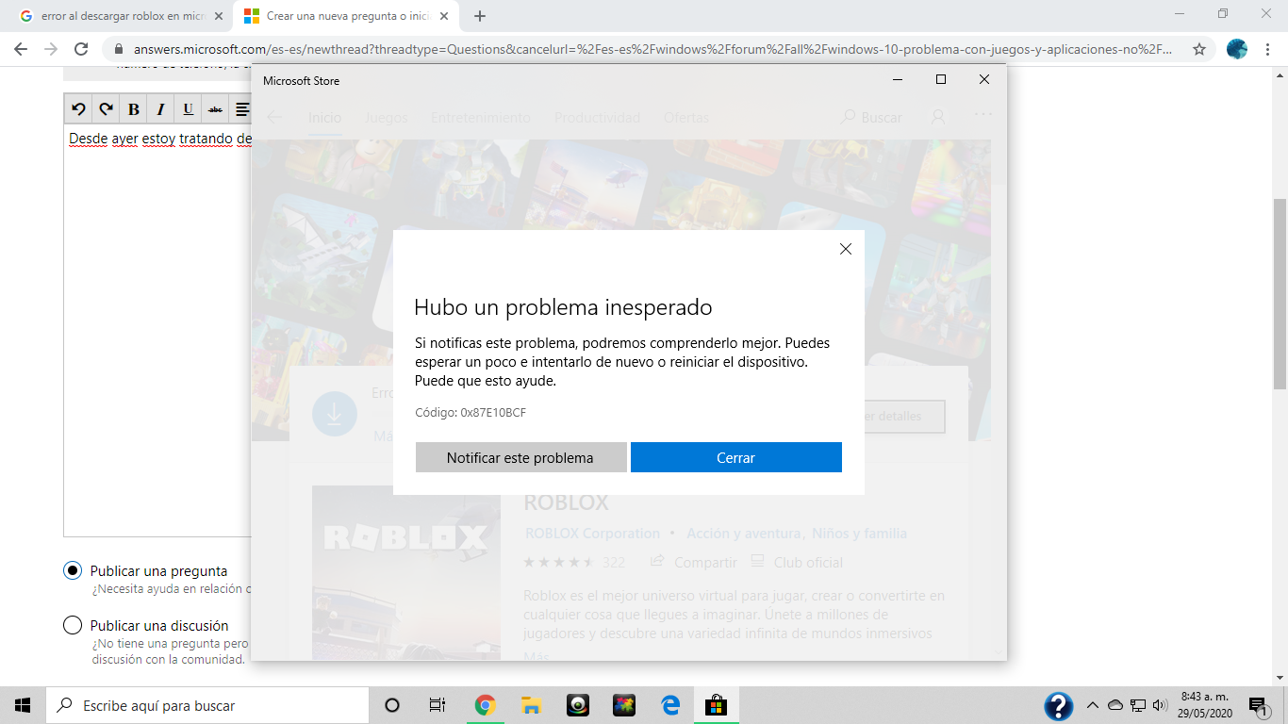This screenshot has width=1288, height=724.
Task: Click Notificar este problema button
Action: [x=520, y=457]
